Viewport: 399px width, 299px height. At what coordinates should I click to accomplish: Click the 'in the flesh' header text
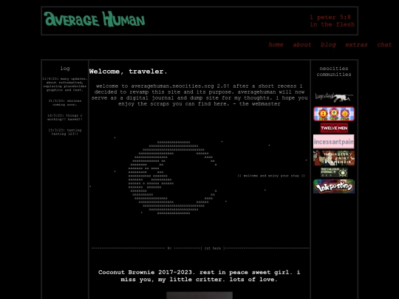332,24
